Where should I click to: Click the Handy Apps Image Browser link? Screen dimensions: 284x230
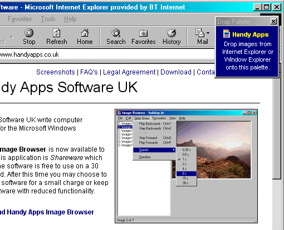click(47, 212)
